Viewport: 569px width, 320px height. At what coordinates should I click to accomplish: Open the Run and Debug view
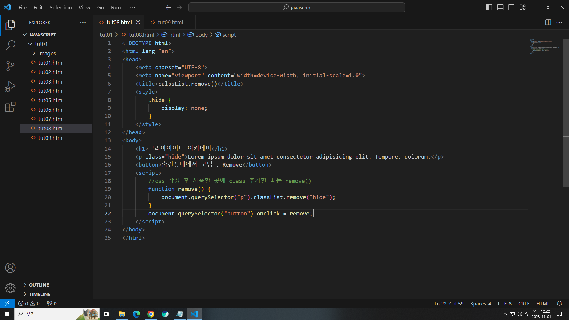click(x=10, y=87)
